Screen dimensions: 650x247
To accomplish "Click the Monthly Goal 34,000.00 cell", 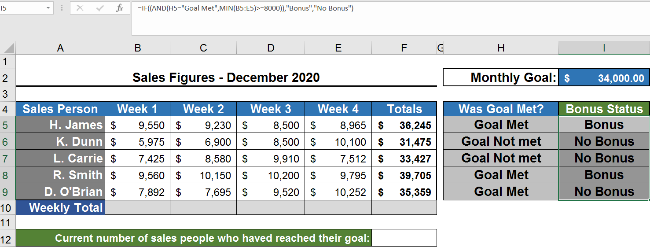I will coord(604,78).
